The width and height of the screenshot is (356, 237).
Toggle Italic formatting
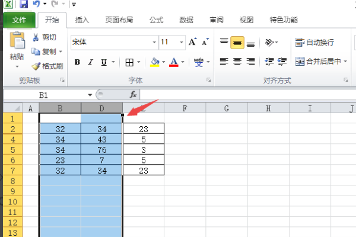(91, 62)
